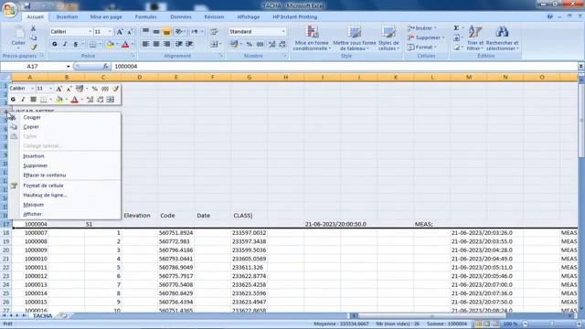Image resolution: width=585 pixels, height=329 pixels.
Task: Click the ribbon decrease font size icon
Action: pos(130,32)
